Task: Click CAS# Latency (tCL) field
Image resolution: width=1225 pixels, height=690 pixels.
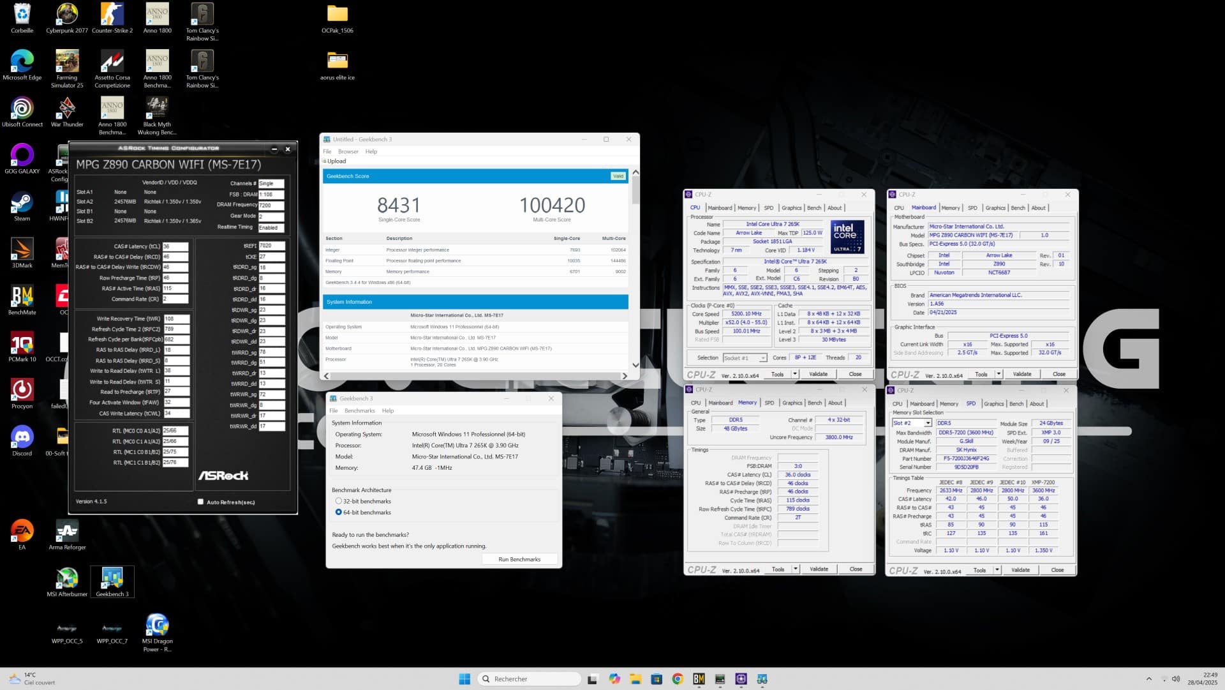Action: (175, 246)
